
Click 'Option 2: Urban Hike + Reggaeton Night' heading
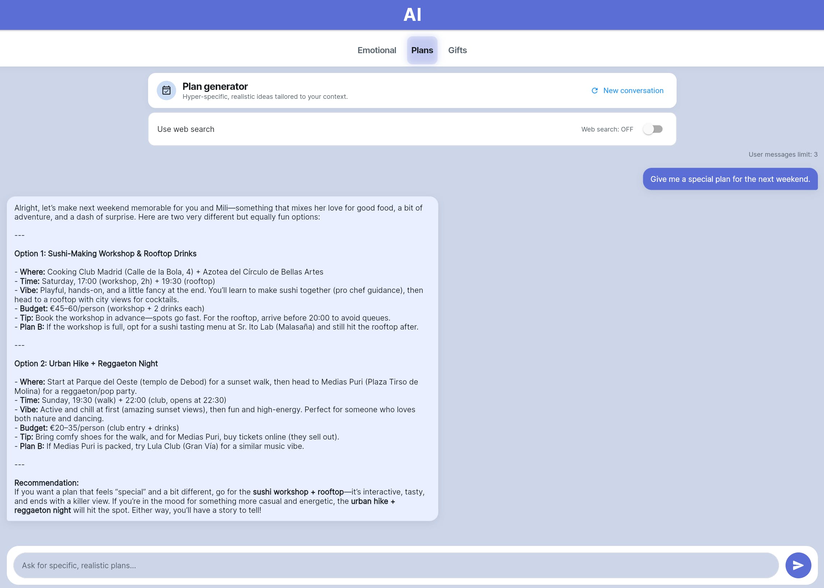pos(86,363)
